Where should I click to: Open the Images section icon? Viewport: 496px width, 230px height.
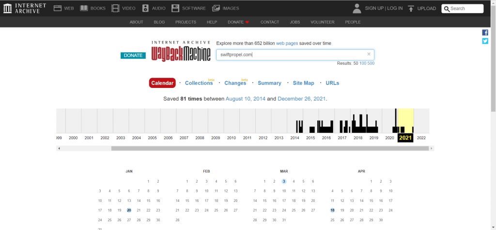(x=216, y=8)
